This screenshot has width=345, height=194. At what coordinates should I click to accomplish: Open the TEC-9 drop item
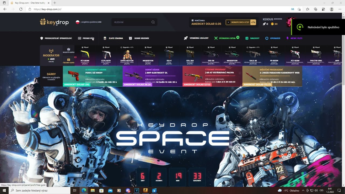(x=169, y=55)
